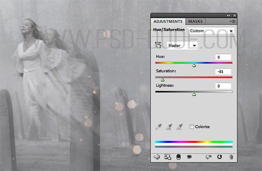
Task: Click the Hue label
Action: 160,57
